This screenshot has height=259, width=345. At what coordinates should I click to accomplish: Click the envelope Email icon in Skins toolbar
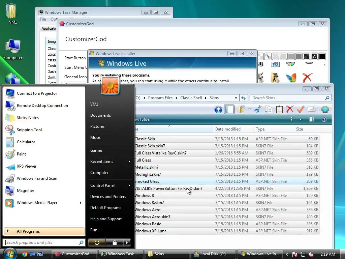pyautogui.click(x=311, y=109)
